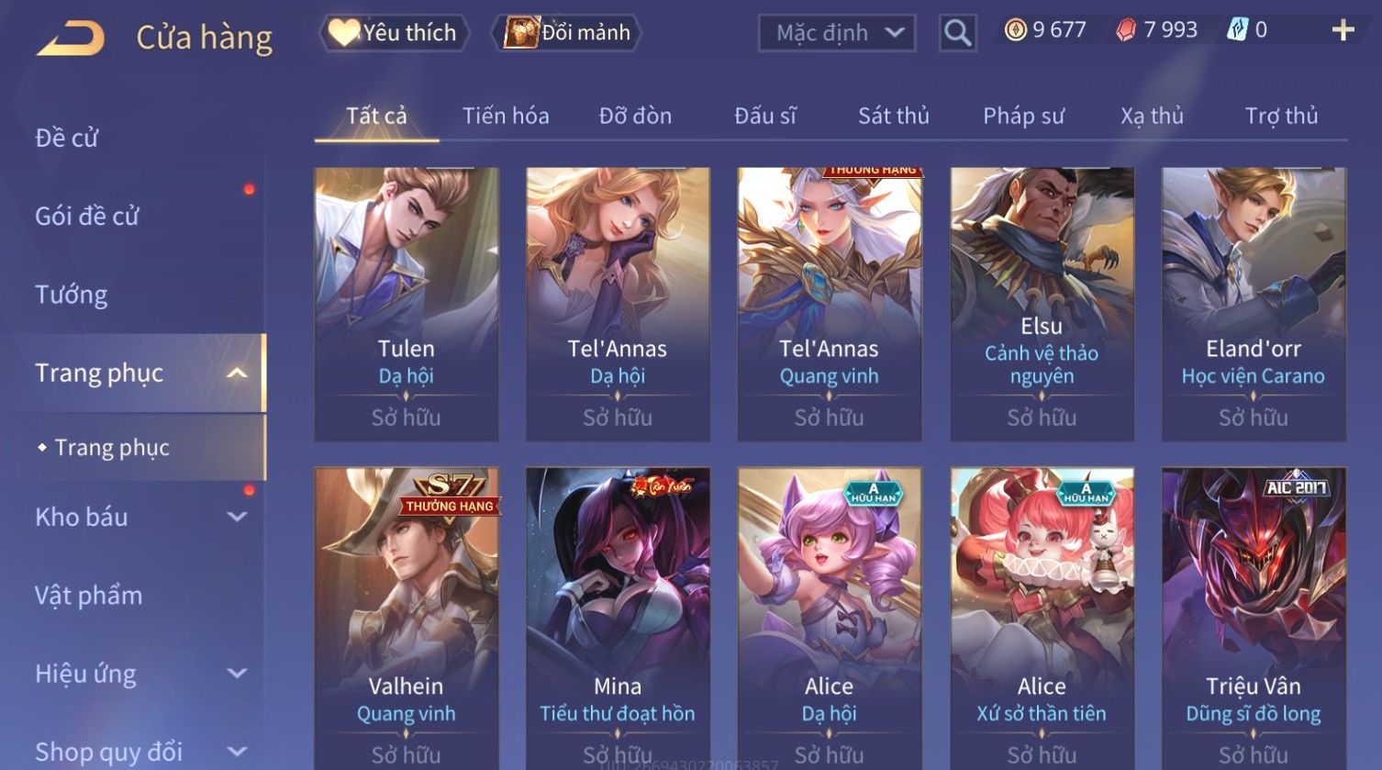Expand the Kho báu sidebar section
This screenshot has height=770, width=1382.
tap(237, 517)
